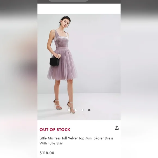Click the blurred background left of the page
The width and height of the screenshot is (158, 158).
[19, 79]
